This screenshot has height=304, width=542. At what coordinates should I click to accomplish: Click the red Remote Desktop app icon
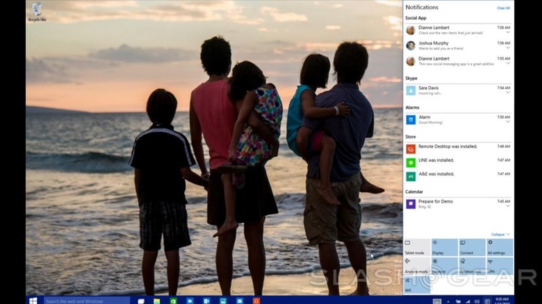[x=411, y=149]
